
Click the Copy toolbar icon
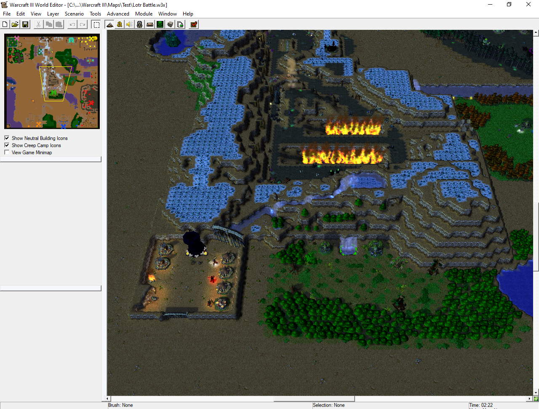49,24
